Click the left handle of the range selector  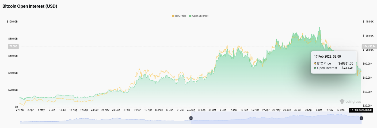coord(191,118)
